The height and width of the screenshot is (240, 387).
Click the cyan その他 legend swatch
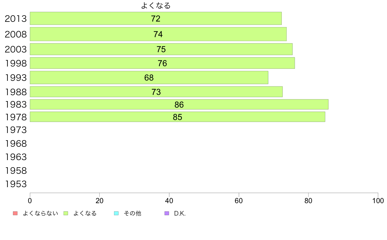tap(116, 213)
